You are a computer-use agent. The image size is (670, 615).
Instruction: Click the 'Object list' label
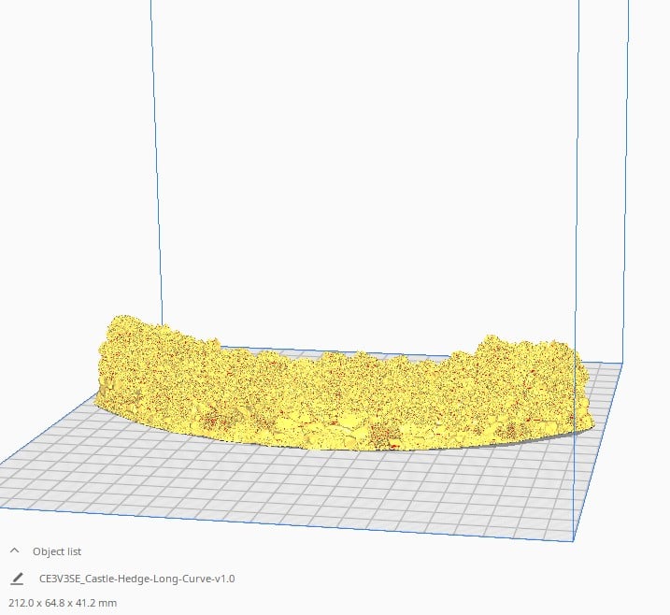pyautogui.click(x=57, y=551)
